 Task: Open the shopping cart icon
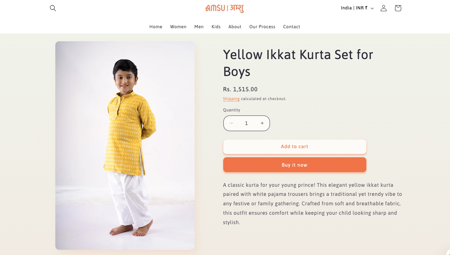pyautogui.click(x=398, y=8)
